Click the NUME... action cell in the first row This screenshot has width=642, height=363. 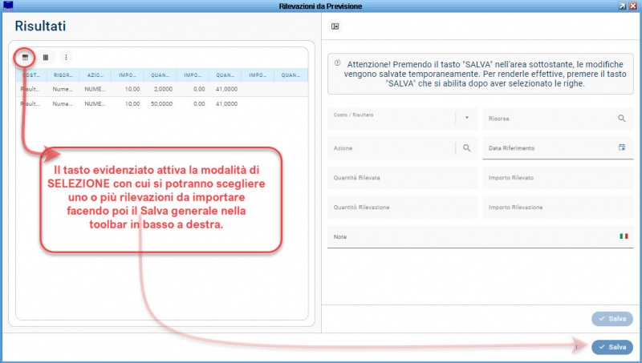[x=95, y=89]
